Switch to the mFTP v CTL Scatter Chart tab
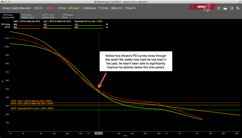This screenshot has height=138, width=242. (x=50, y=16)
